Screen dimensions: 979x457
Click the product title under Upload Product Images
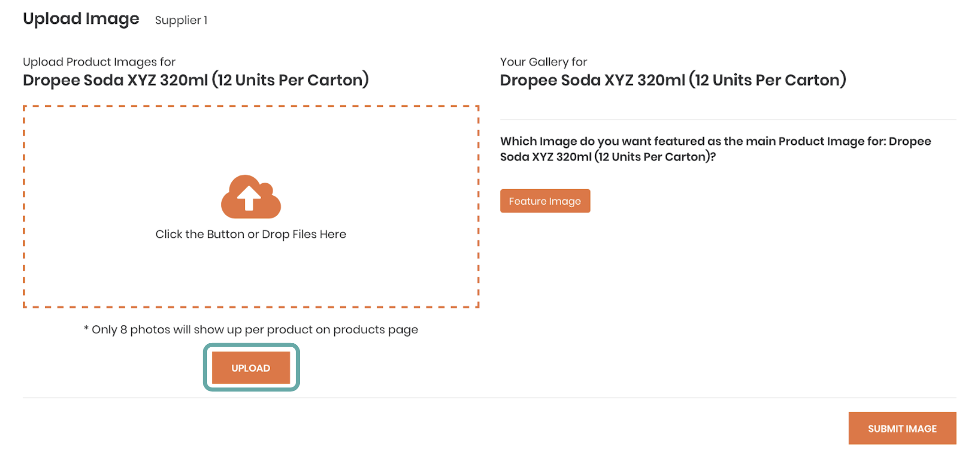coord(196,80)
